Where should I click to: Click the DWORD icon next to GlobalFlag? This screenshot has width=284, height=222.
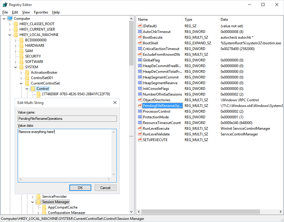coord(140,60)
